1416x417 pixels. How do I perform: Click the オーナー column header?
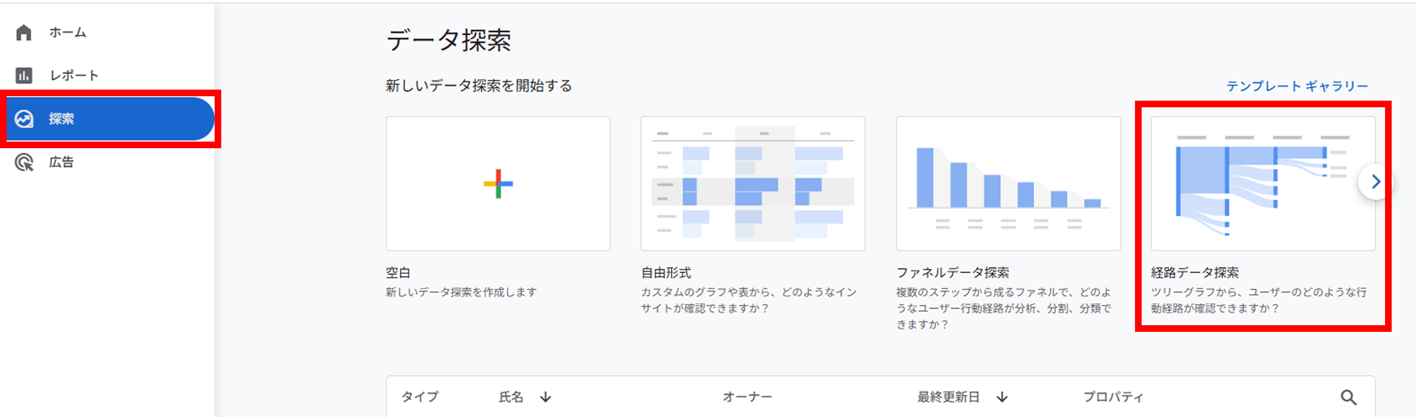tap(747, 397)
